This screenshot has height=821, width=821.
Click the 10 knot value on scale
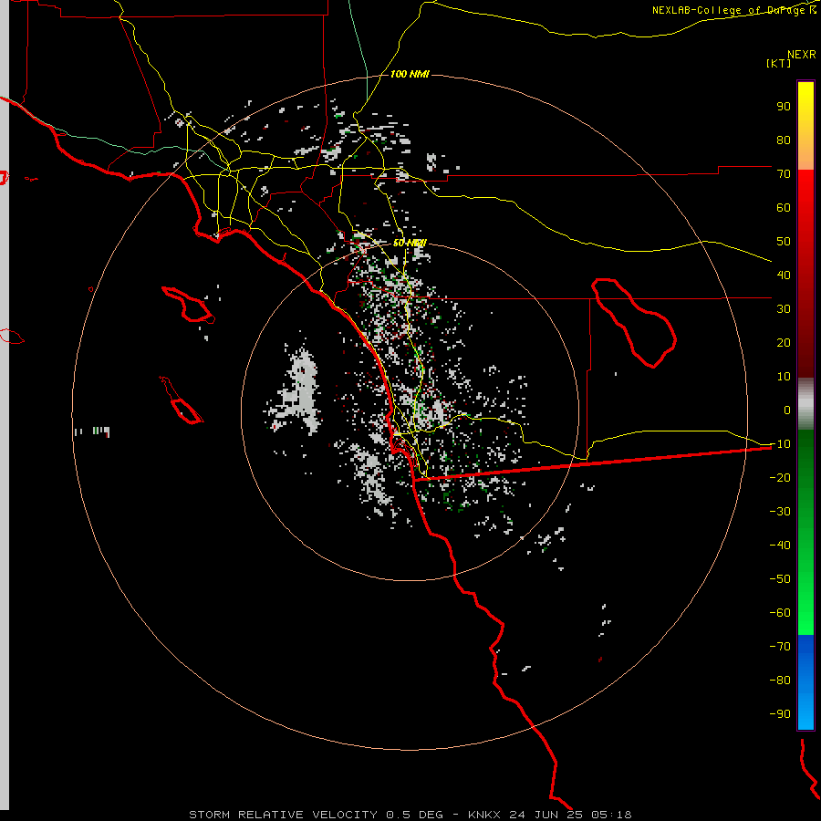click(x=784, y=377)
